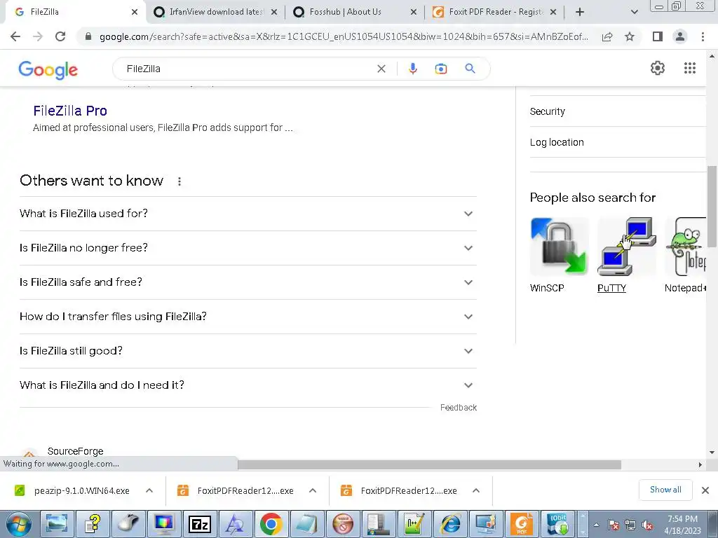Open the Log location link

click(557, 142)
